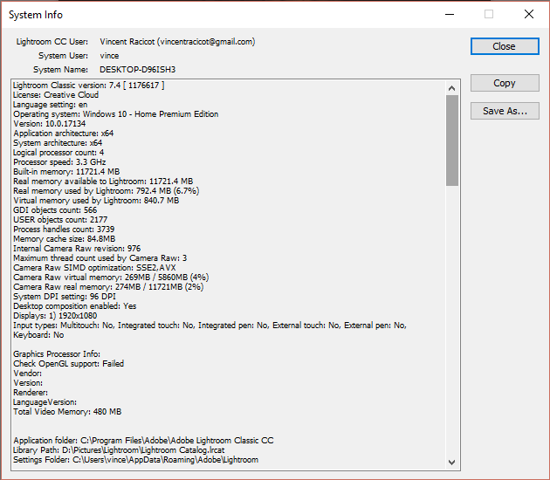Click the Logical processor count: 4 line
The image size is (550, 480).
58,153
